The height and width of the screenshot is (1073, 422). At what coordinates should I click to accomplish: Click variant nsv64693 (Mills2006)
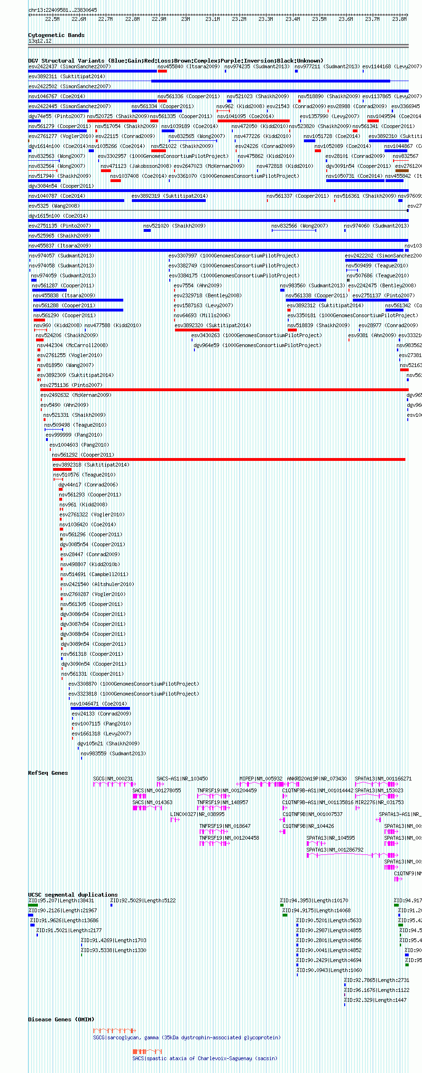click(x=202, y=315)
